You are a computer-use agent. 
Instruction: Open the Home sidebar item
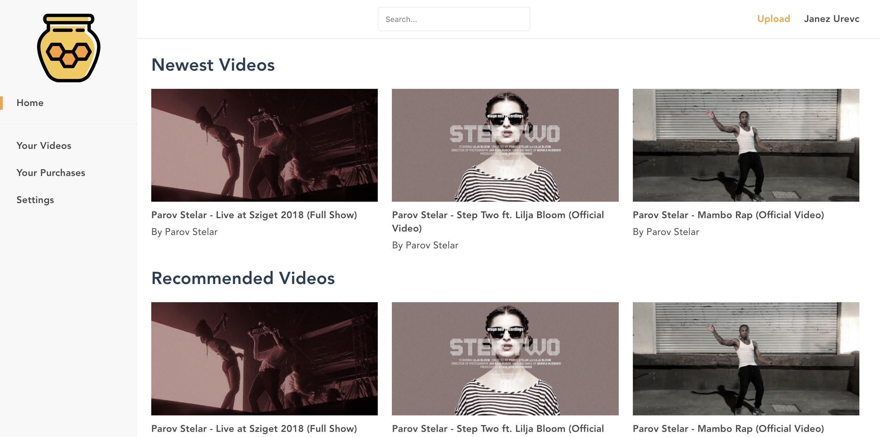(30, 103)
